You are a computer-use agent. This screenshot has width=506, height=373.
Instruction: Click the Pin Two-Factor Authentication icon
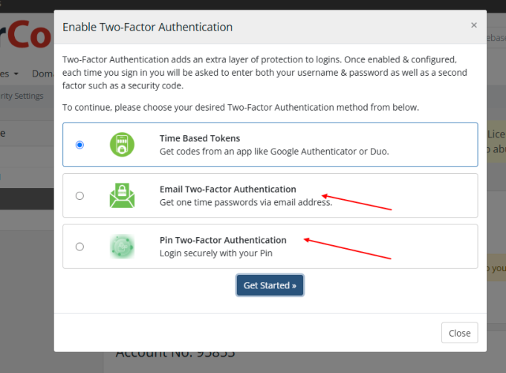click(x=122, y=247)
